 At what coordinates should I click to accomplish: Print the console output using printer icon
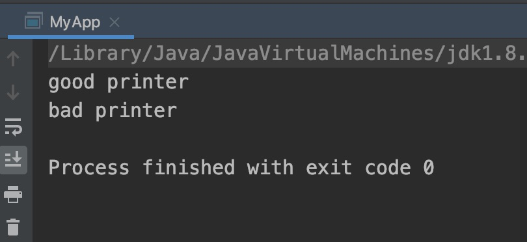click(x=13, y=195)
